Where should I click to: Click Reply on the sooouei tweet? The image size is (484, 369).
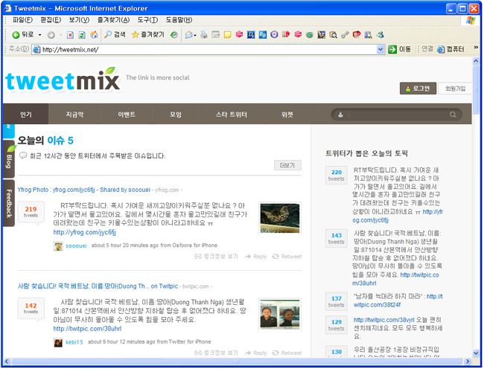point(255,257)
